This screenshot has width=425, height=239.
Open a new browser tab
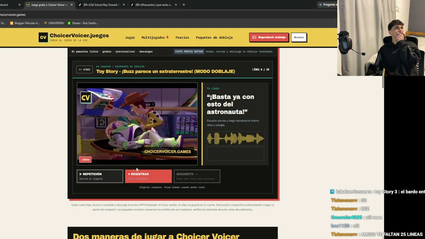pyautogui.click(x=184, y=5)
